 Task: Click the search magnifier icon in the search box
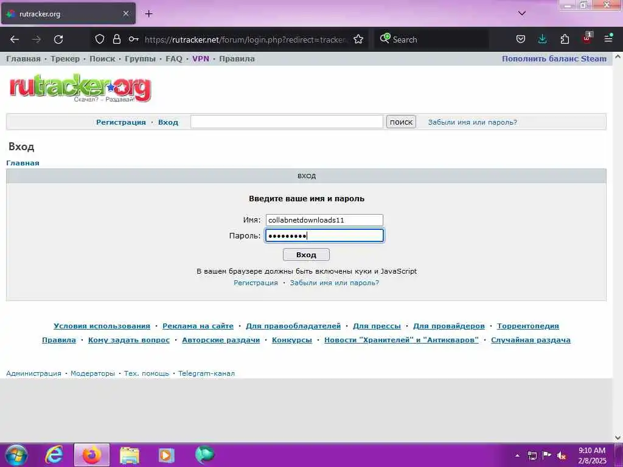pos(385,38)
